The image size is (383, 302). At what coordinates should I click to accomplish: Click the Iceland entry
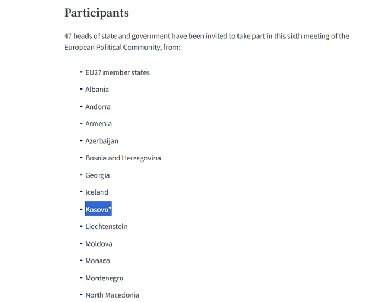click(97, 192)
